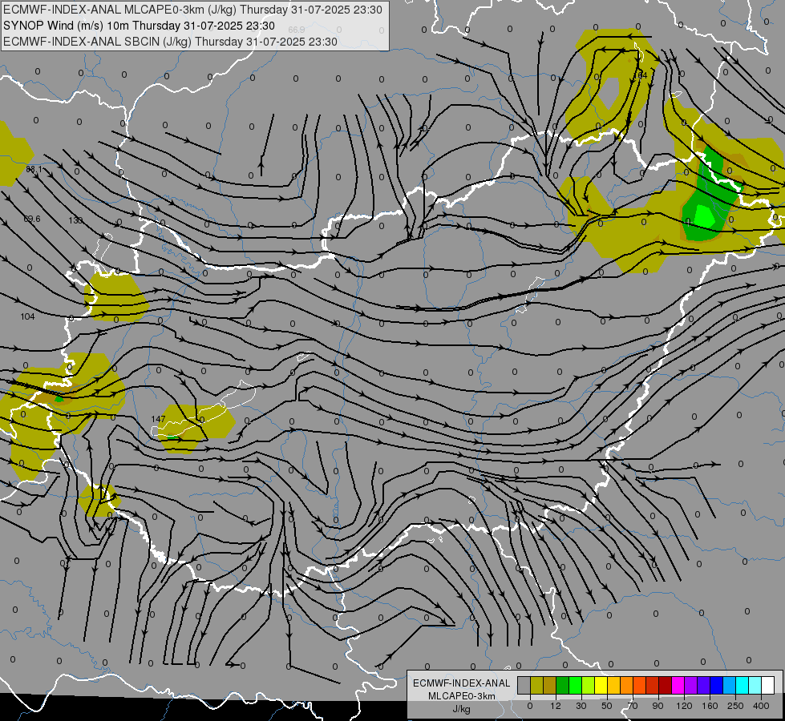Click the '160' tick label in the legend
Viewport: 785px width, 721px height.
pyautogui.click(x=710, y=706)
